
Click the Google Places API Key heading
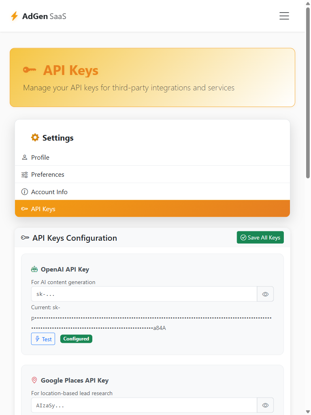pyautogui.click(x=75, y=380)
